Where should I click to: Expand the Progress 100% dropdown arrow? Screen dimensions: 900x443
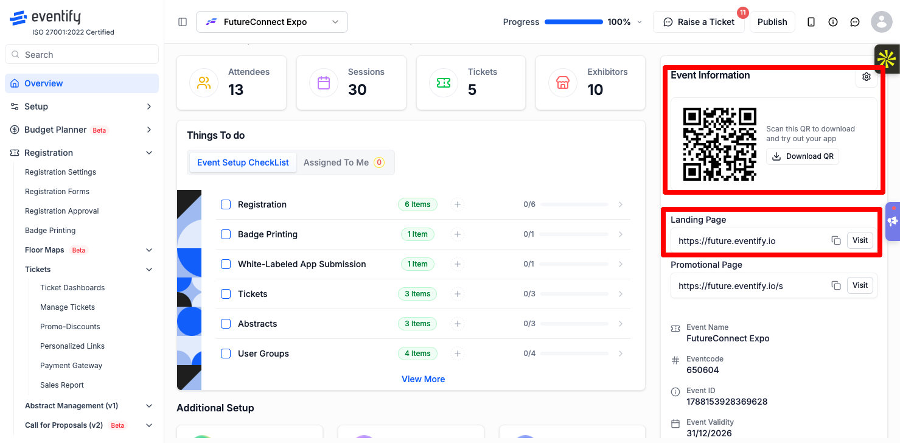pyautogui.click(x=640, y=22)
